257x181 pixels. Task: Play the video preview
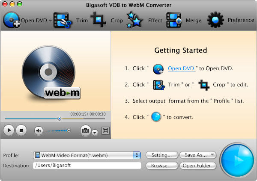coord(9,130)
